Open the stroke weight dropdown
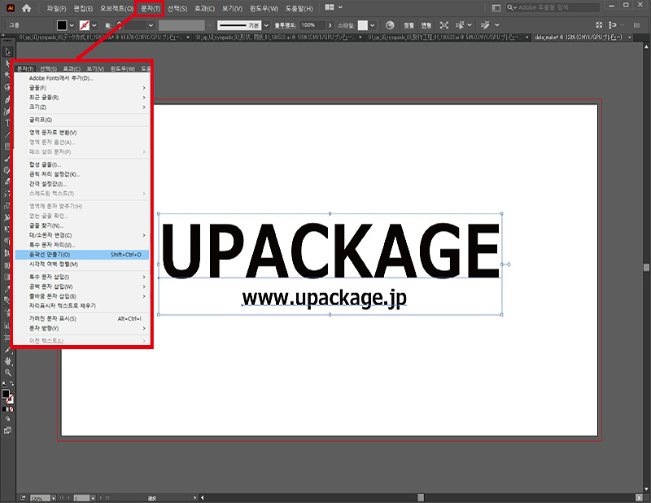 [x=151, y=25]
